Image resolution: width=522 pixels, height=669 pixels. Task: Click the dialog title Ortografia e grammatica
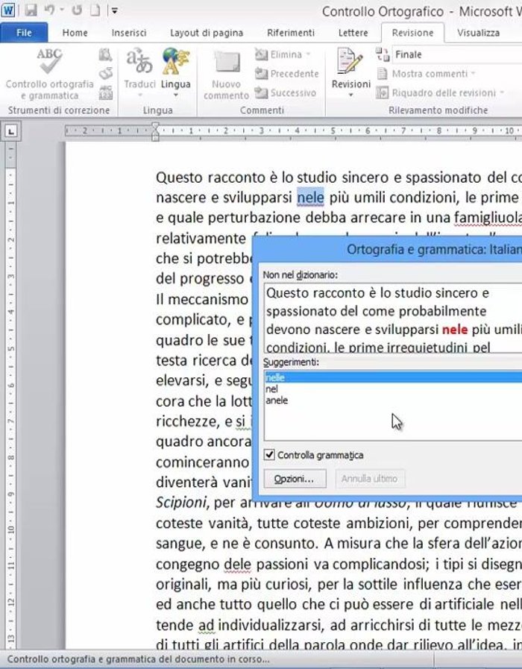coord(434,249)
